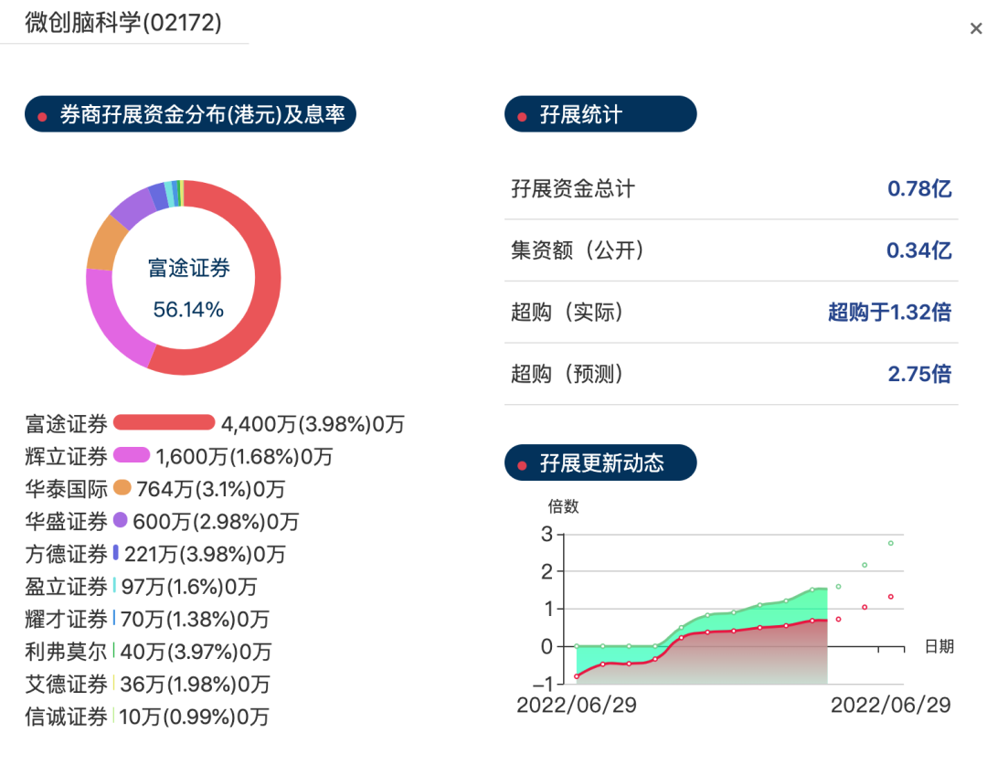This screenshot has width=987, height=765.
Task: Click the topmost green forecast dot
Action: 891,543
